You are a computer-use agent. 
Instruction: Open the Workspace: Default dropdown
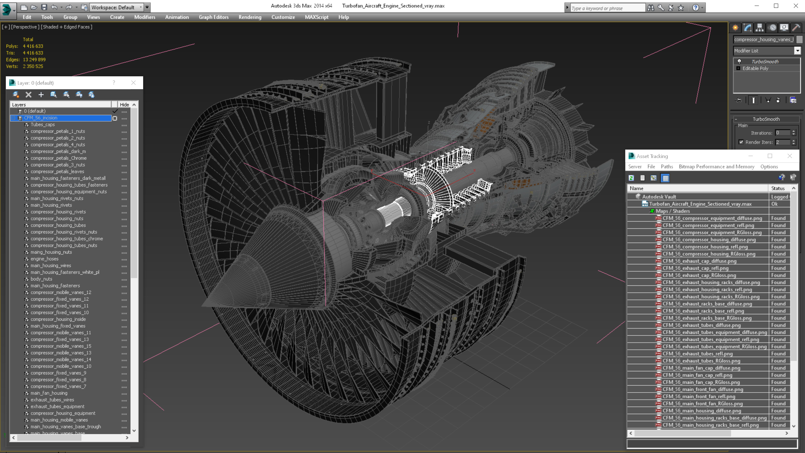[116, 7]
